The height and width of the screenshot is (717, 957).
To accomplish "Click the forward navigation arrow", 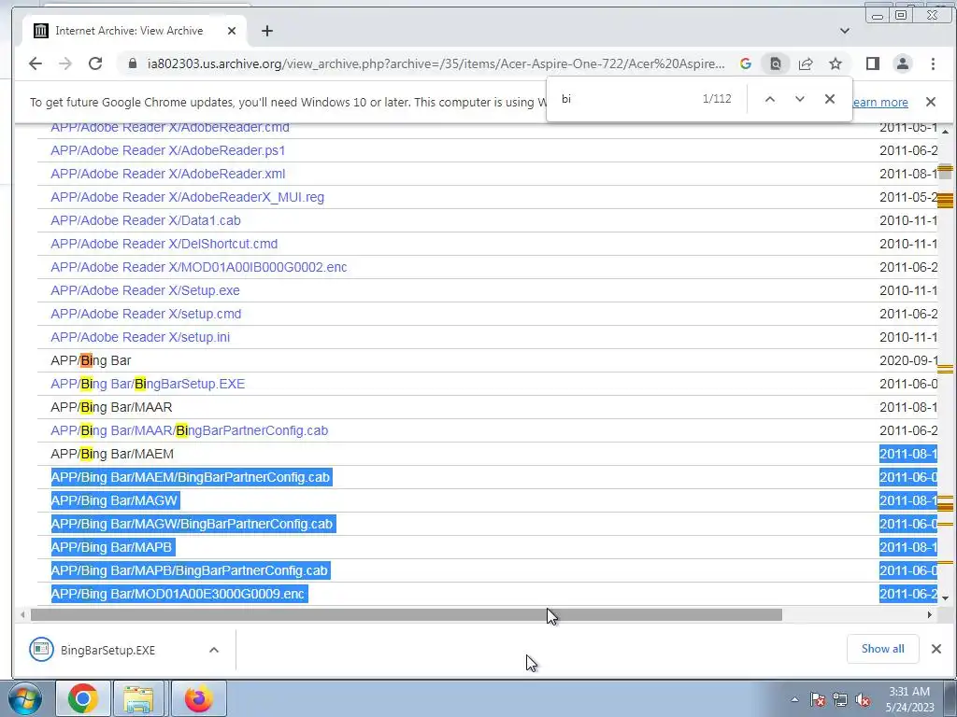I will click(65, 63).
